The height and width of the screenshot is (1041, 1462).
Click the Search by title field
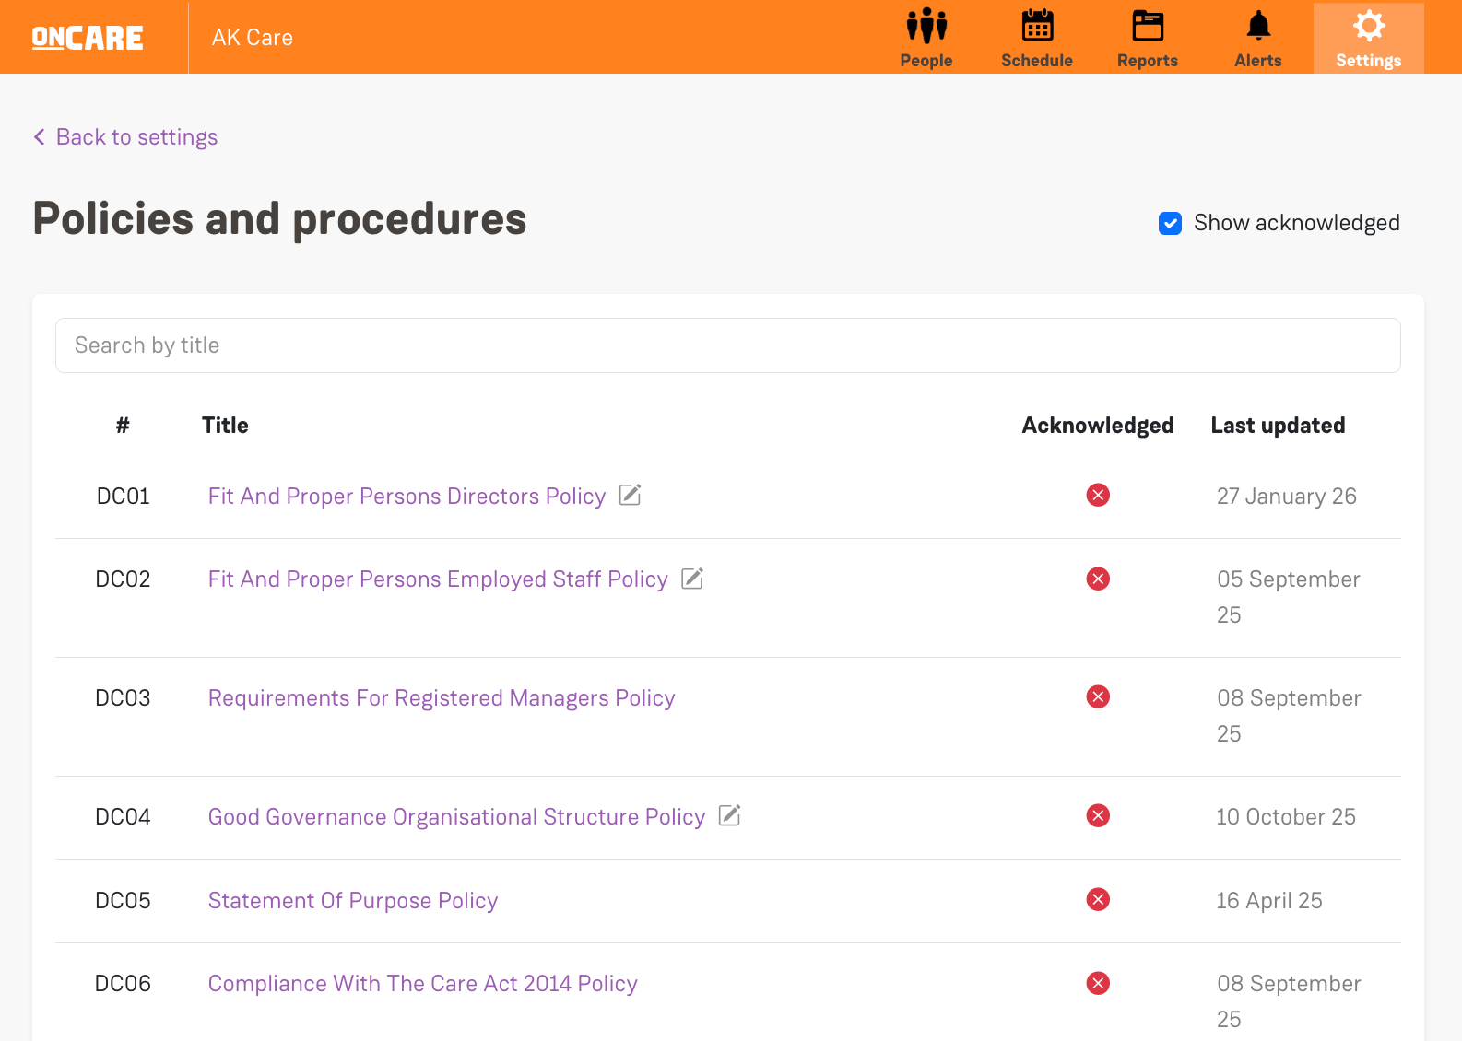tap(727, 345)
